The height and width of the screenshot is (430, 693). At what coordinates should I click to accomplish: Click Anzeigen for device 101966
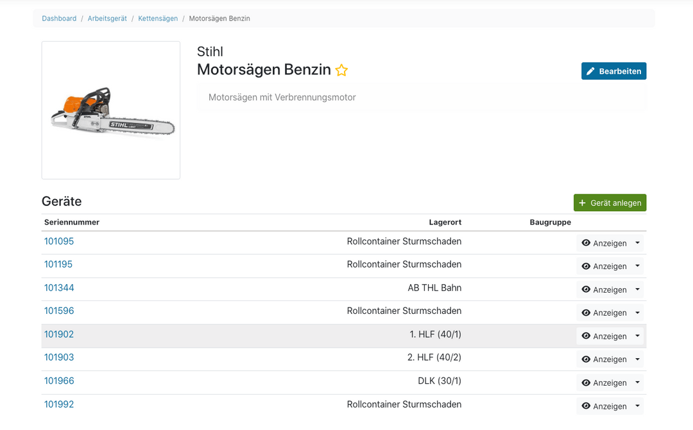604,383
